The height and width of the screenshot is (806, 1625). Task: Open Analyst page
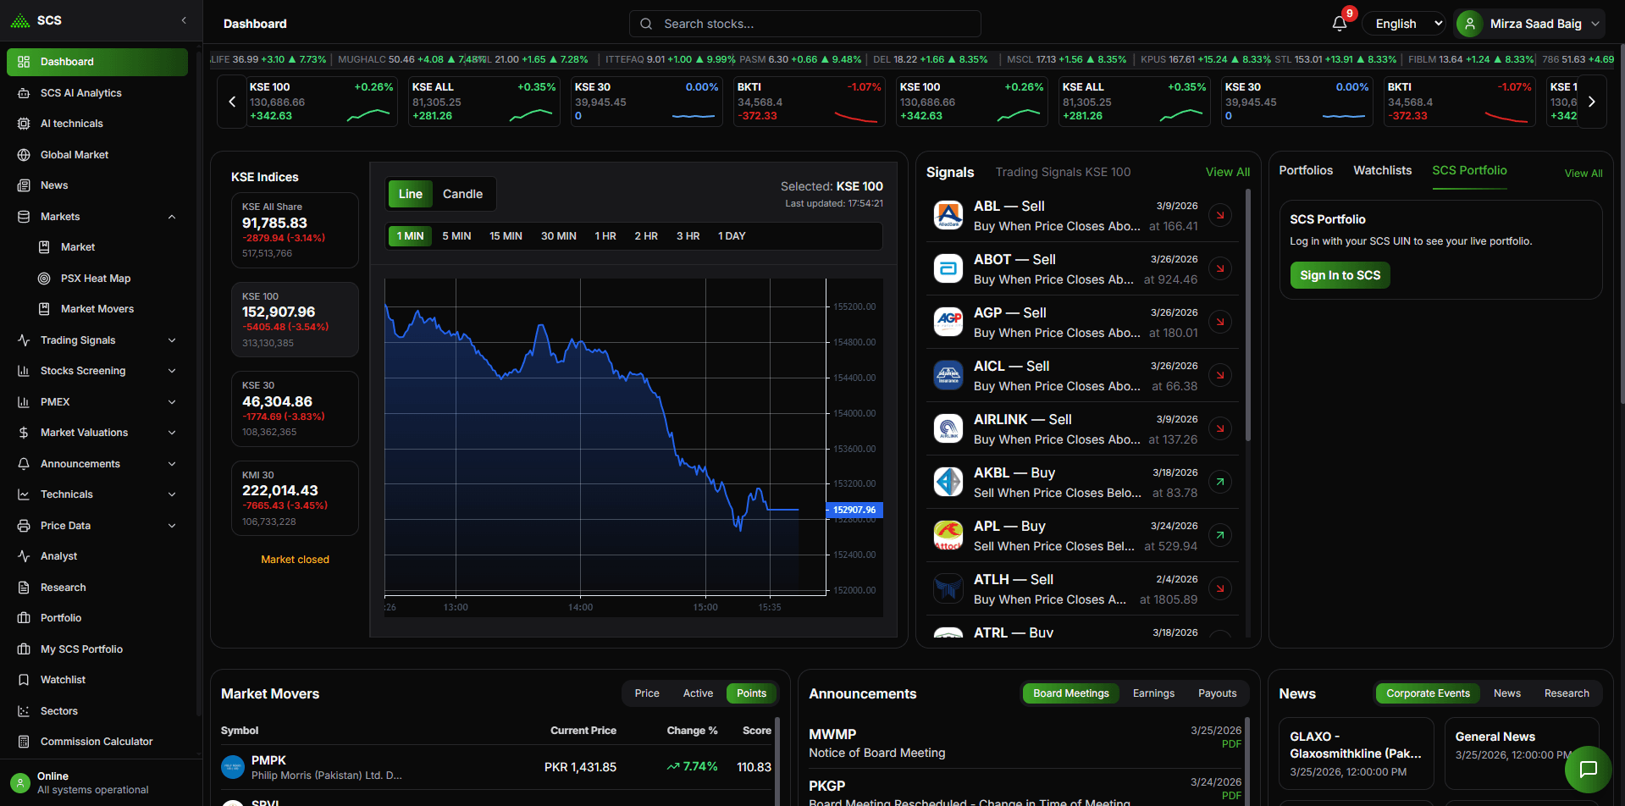pos(97,556)
